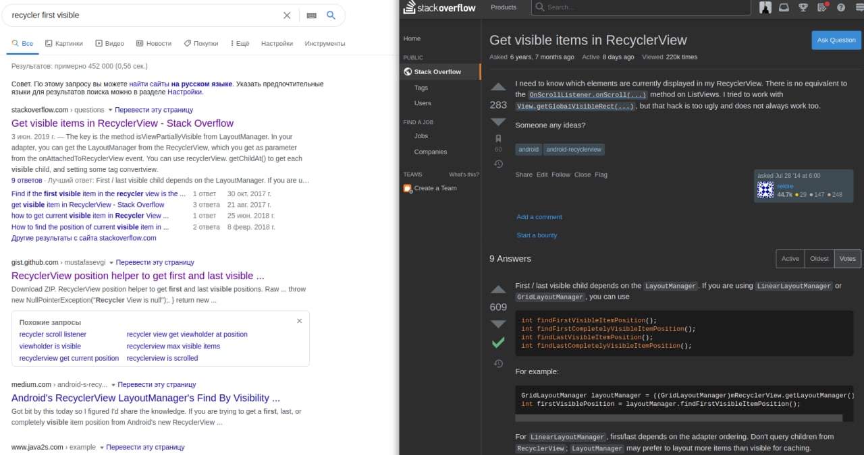Click 'Start a bounty'
864x455 pixels.
pos(537,235)
